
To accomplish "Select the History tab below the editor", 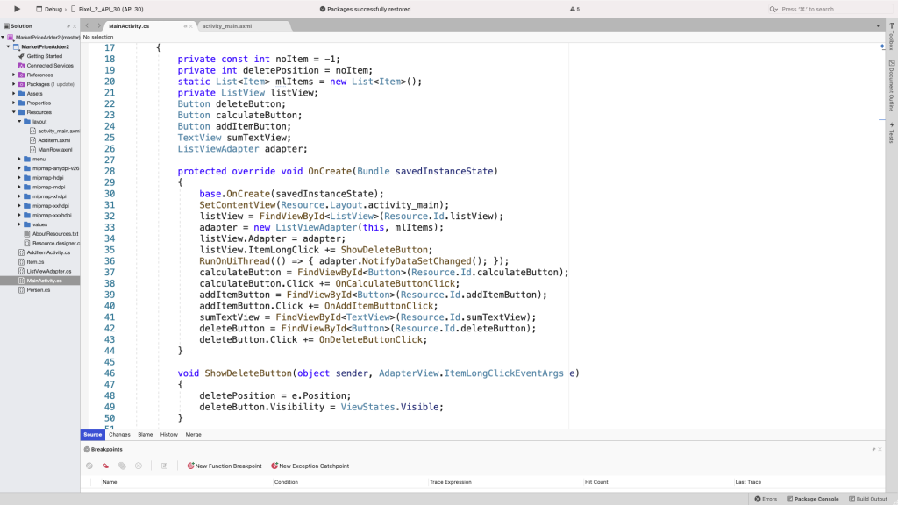I will tap(168, 434).
